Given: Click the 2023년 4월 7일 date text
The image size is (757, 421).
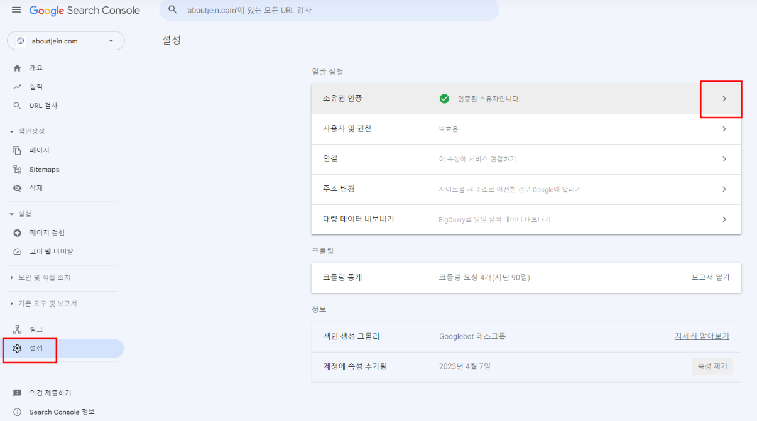Looking at the screenshot, I should (465, 366).
